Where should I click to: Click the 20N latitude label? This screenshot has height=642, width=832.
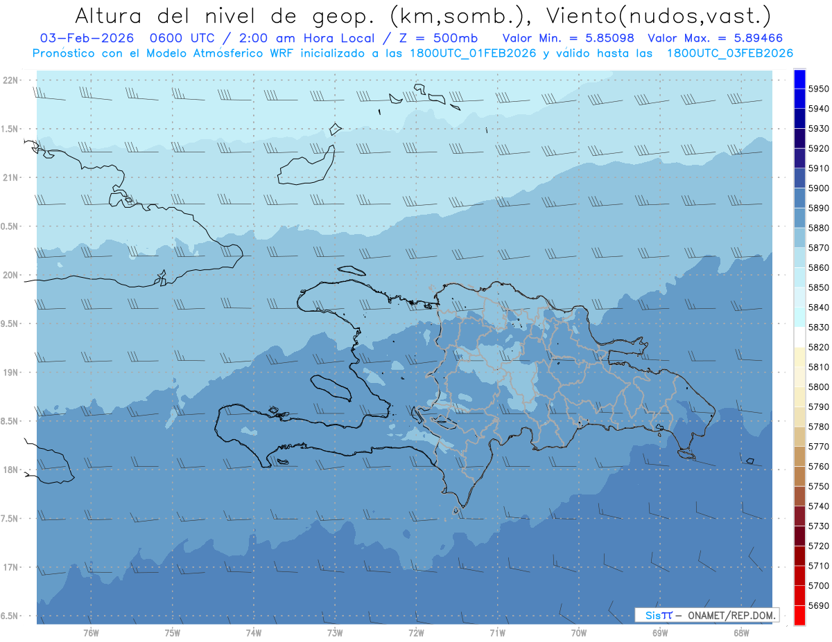pos(10,275)
